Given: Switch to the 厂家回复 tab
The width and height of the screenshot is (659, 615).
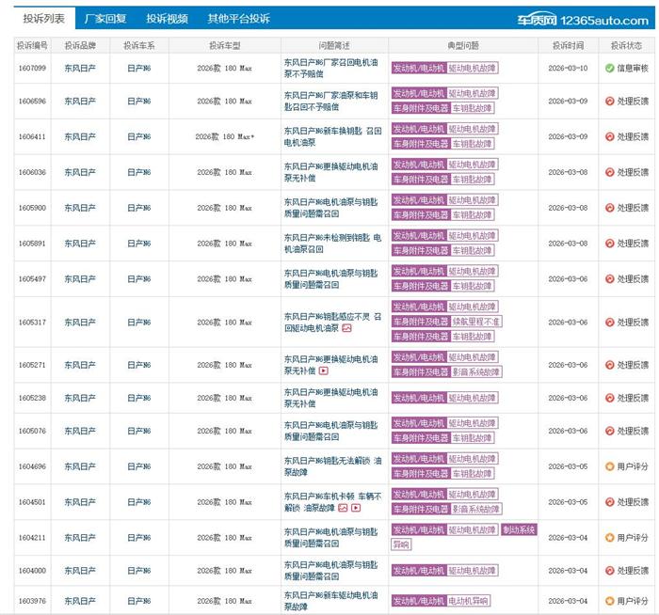Looking at the screenshot, I should point(105,19).
